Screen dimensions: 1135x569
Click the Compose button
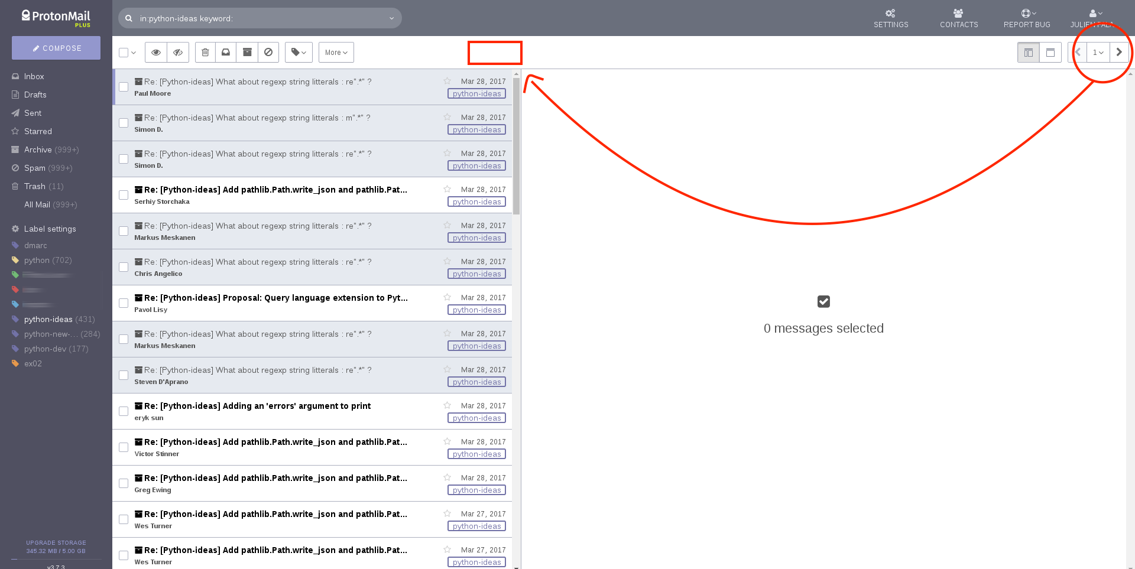click(x=56, y=48)
